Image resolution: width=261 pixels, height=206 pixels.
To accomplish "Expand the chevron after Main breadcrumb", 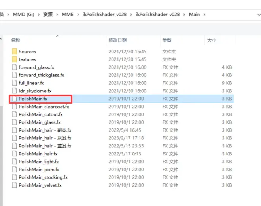I will click(204, 15).
